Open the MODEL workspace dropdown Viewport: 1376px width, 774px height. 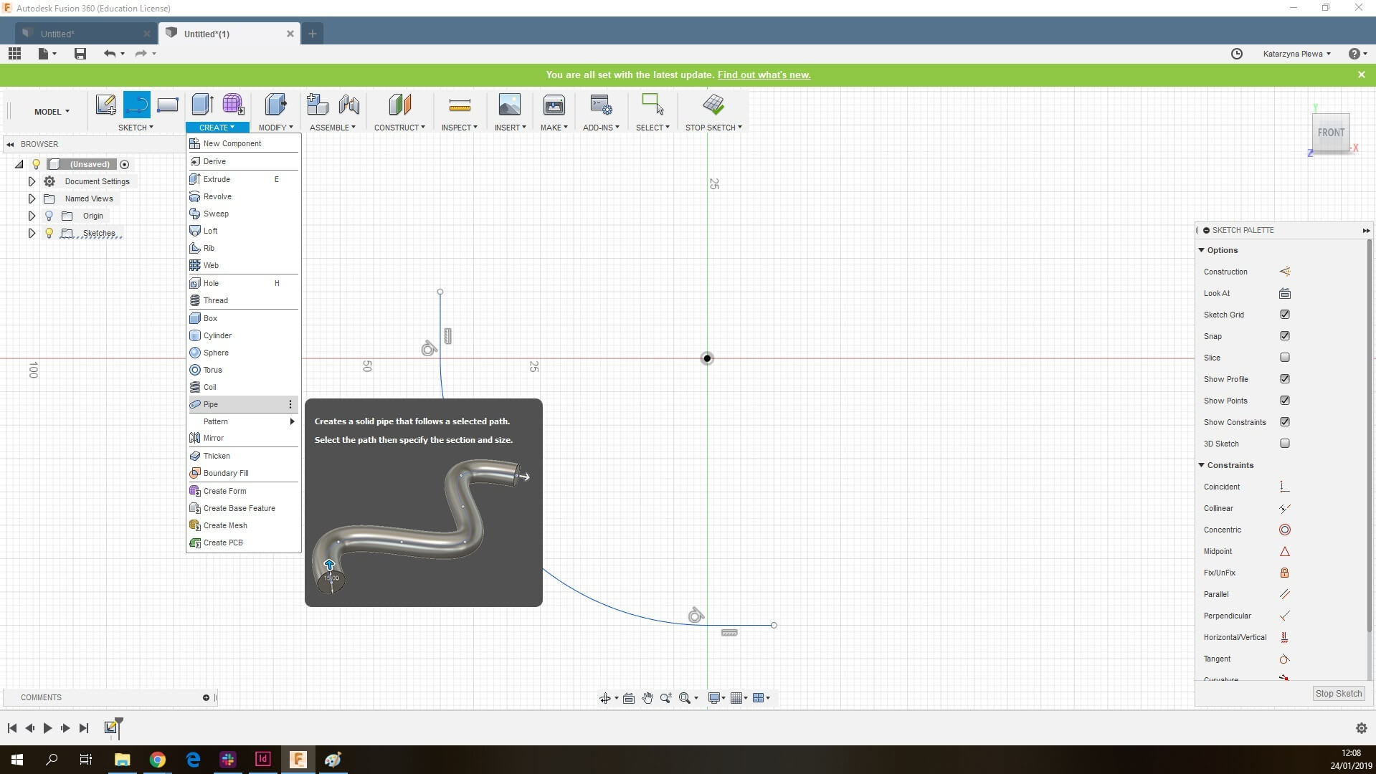[52, 112]
